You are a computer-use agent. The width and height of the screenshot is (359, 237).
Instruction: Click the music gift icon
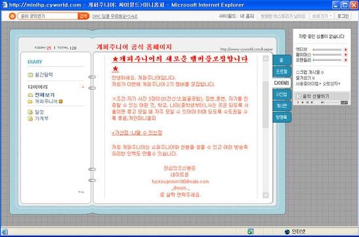pyautogui.click(x=299, y=96)
